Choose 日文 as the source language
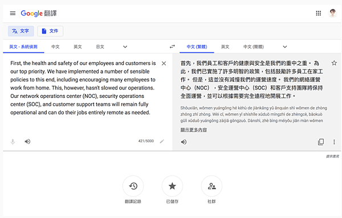This screenshot has width=342, height=218. (100, 47)
